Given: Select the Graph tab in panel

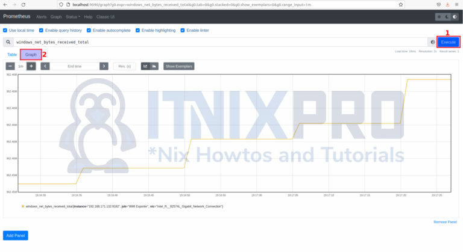Looking at the screenshot, I should (x=31, y=55).
